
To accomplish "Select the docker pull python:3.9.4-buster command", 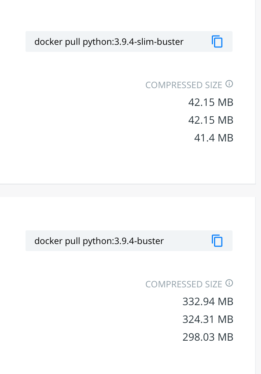I will tap(99, 241).
